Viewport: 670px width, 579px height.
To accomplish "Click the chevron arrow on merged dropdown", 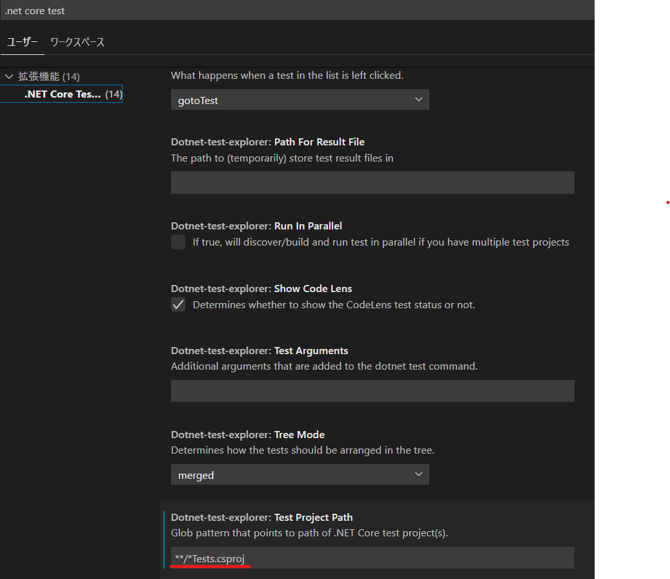I will (418, 474).
